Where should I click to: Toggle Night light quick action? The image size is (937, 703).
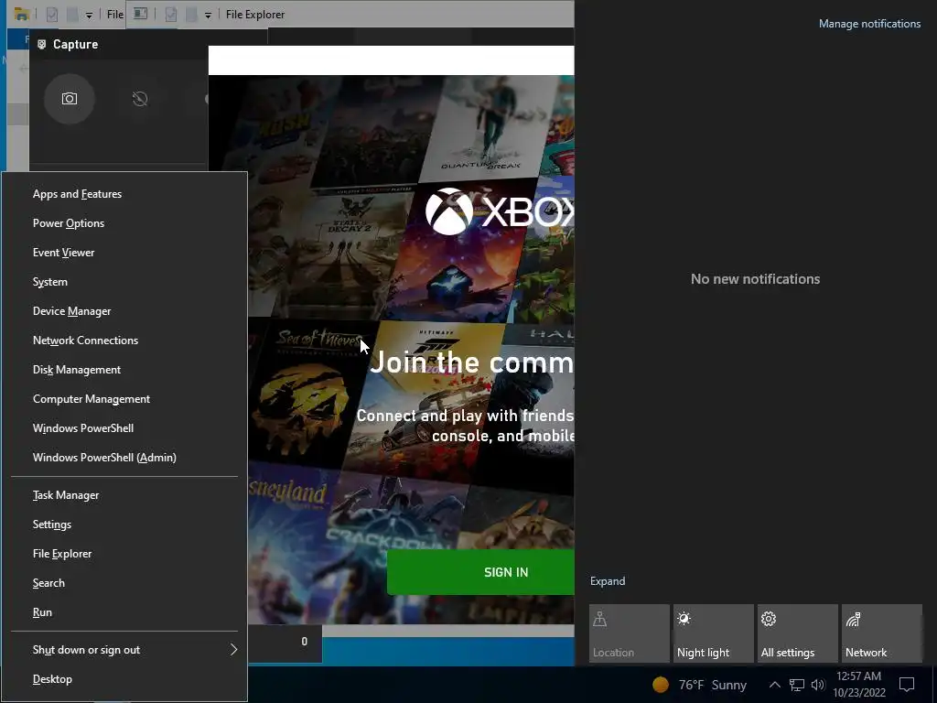pos(714,633)
